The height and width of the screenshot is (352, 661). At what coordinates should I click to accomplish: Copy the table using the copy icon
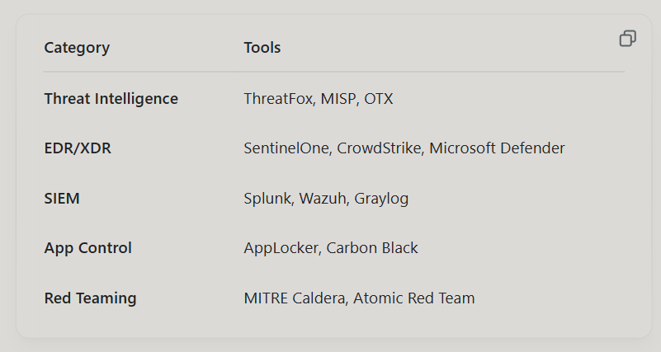pyautogui.click(x=628, y=38)
